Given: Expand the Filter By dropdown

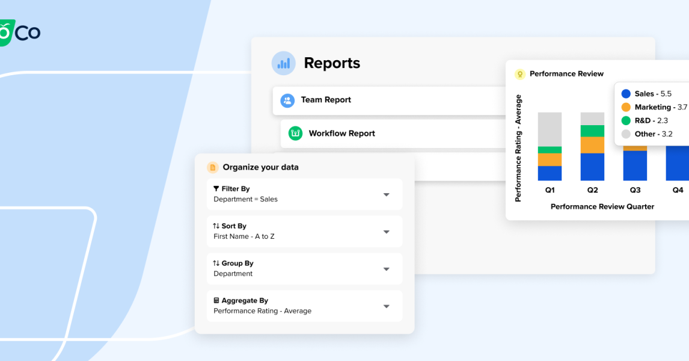Looking at the screenshot, I should 387,194.
